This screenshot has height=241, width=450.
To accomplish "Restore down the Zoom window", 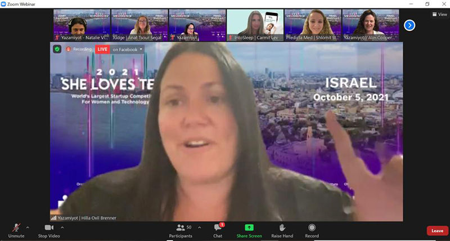I will 427,4.
